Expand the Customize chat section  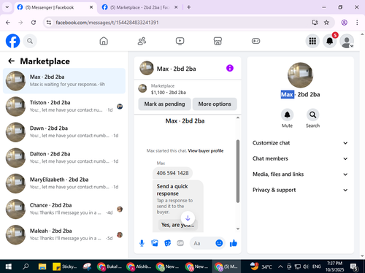(x=300, y=143)
